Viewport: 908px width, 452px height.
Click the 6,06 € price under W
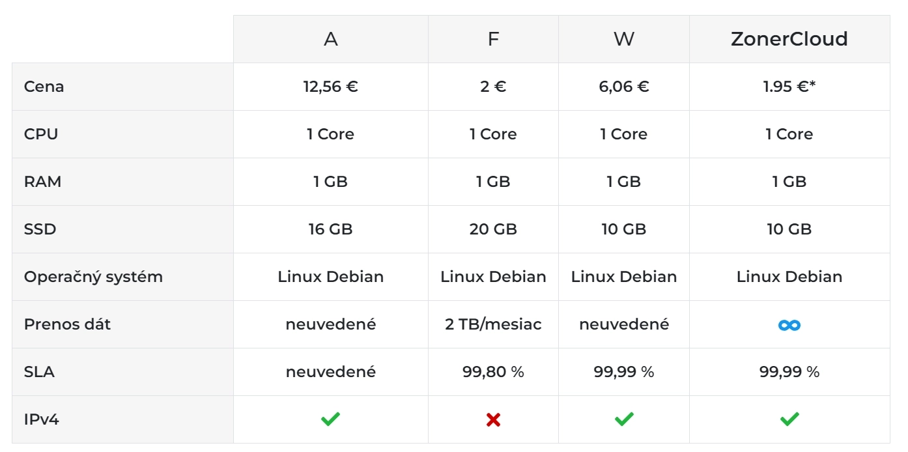(x=624, y=87)
